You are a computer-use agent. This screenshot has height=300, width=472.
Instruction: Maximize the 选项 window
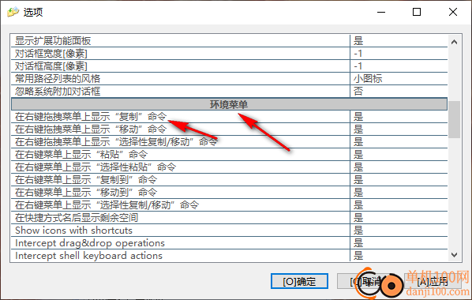click(417, 12)
